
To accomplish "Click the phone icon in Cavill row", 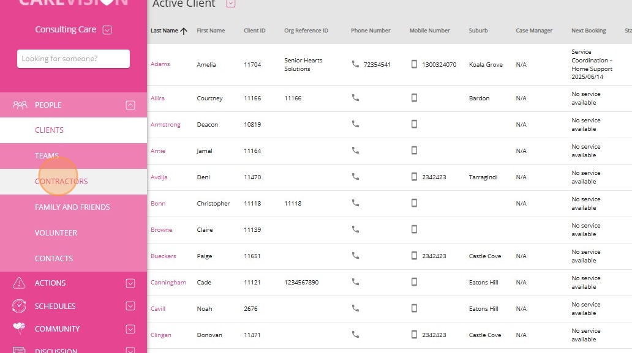I will pyautogui.click(x=355, y=308).
